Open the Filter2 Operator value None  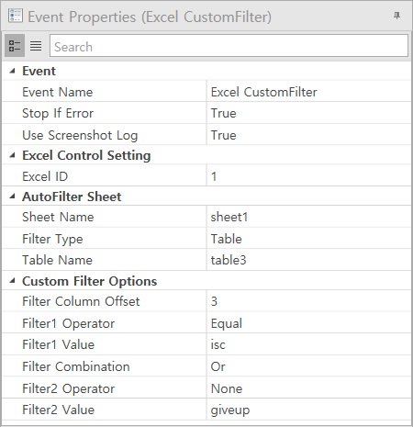coord(308,388)
